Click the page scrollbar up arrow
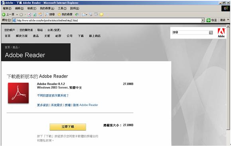 228,26
